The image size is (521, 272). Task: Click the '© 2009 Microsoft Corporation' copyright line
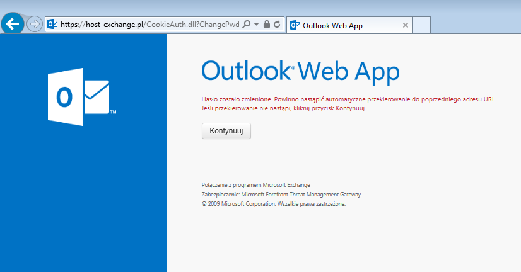pos(274,204)
